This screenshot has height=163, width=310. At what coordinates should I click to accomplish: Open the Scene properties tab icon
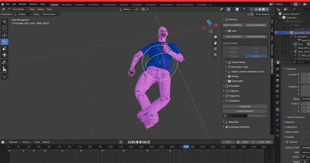[x=278, y=91]
